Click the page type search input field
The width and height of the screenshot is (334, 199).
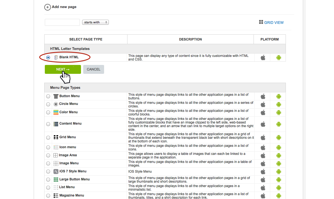click(62, 22)
